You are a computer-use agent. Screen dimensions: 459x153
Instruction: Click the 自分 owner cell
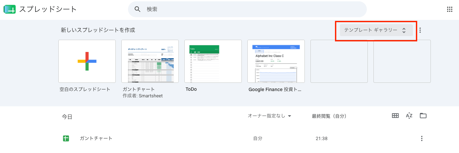(258, 138)
